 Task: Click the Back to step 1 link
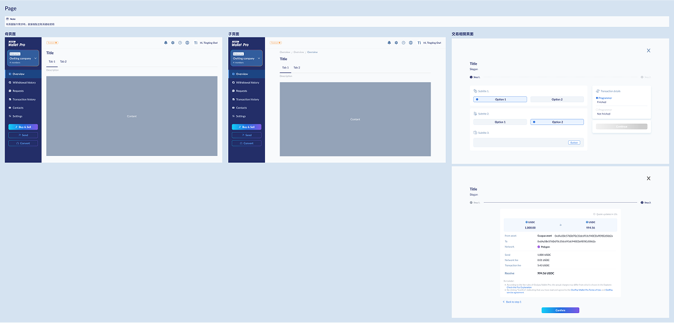coord(512,302)
